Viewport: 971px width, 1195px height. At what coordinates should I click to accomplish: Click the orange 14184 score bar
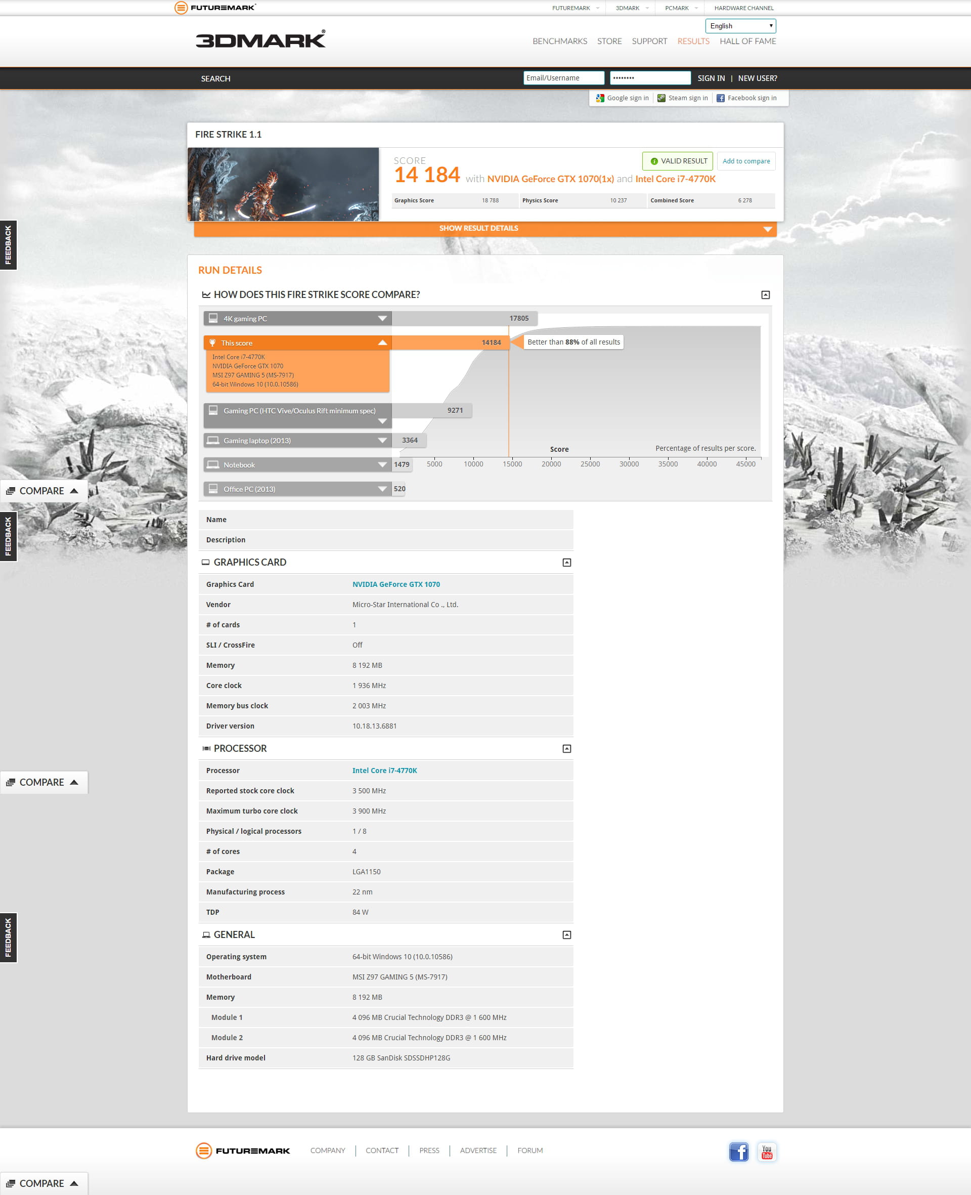(450, 343)
